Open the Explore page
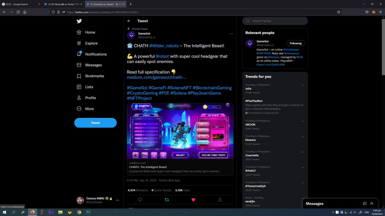This screenshot has width=385, height=216. tap(87, 43)
